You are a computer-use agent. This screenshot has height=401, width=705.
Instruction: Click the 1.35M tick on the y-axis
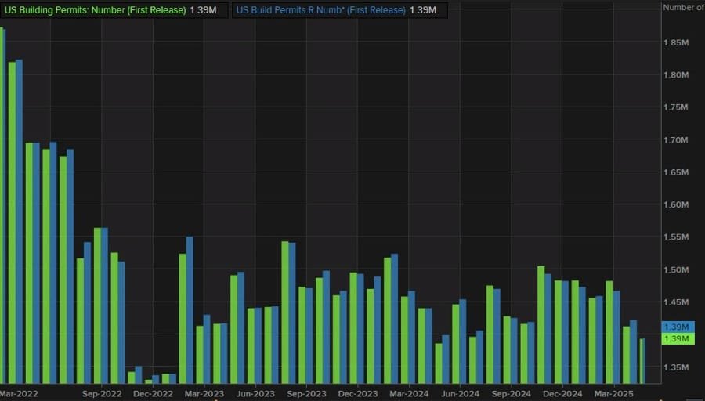pyautogui.click(x=675, y=367)
